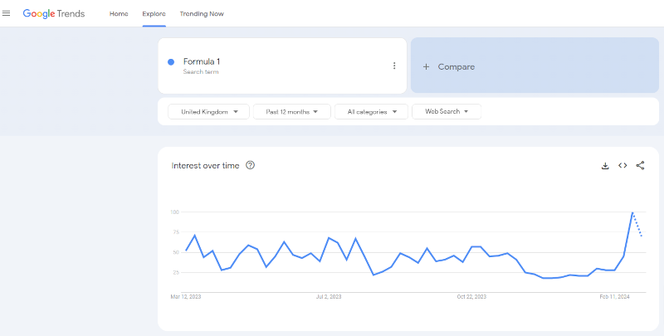This screenshot has width=664, height=336.
Task: Click blue dot beside Formula 1
Action: [x=171, y=62]
